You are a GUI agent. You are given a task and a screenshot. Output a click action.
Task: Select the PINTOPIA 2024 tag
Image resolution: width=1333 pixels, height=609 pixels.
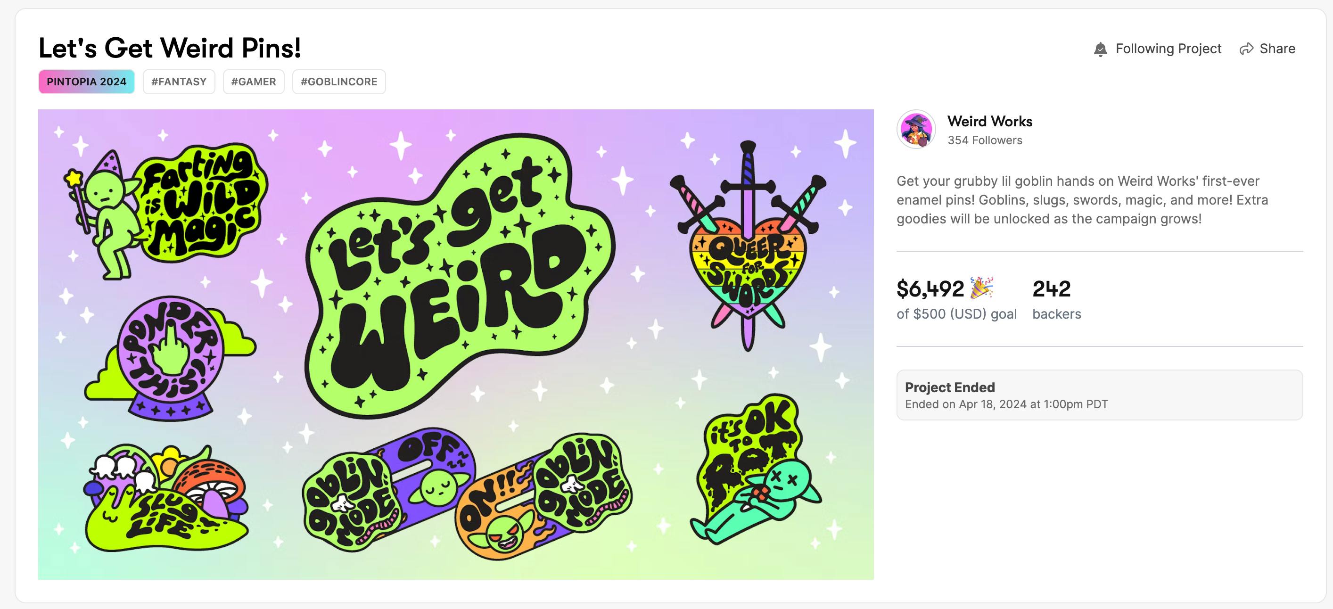pos(86,82)
